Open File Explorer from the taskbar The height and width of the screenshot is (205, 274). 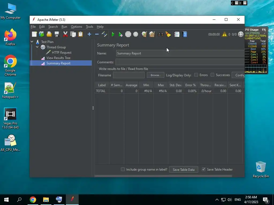pos(46,200)
